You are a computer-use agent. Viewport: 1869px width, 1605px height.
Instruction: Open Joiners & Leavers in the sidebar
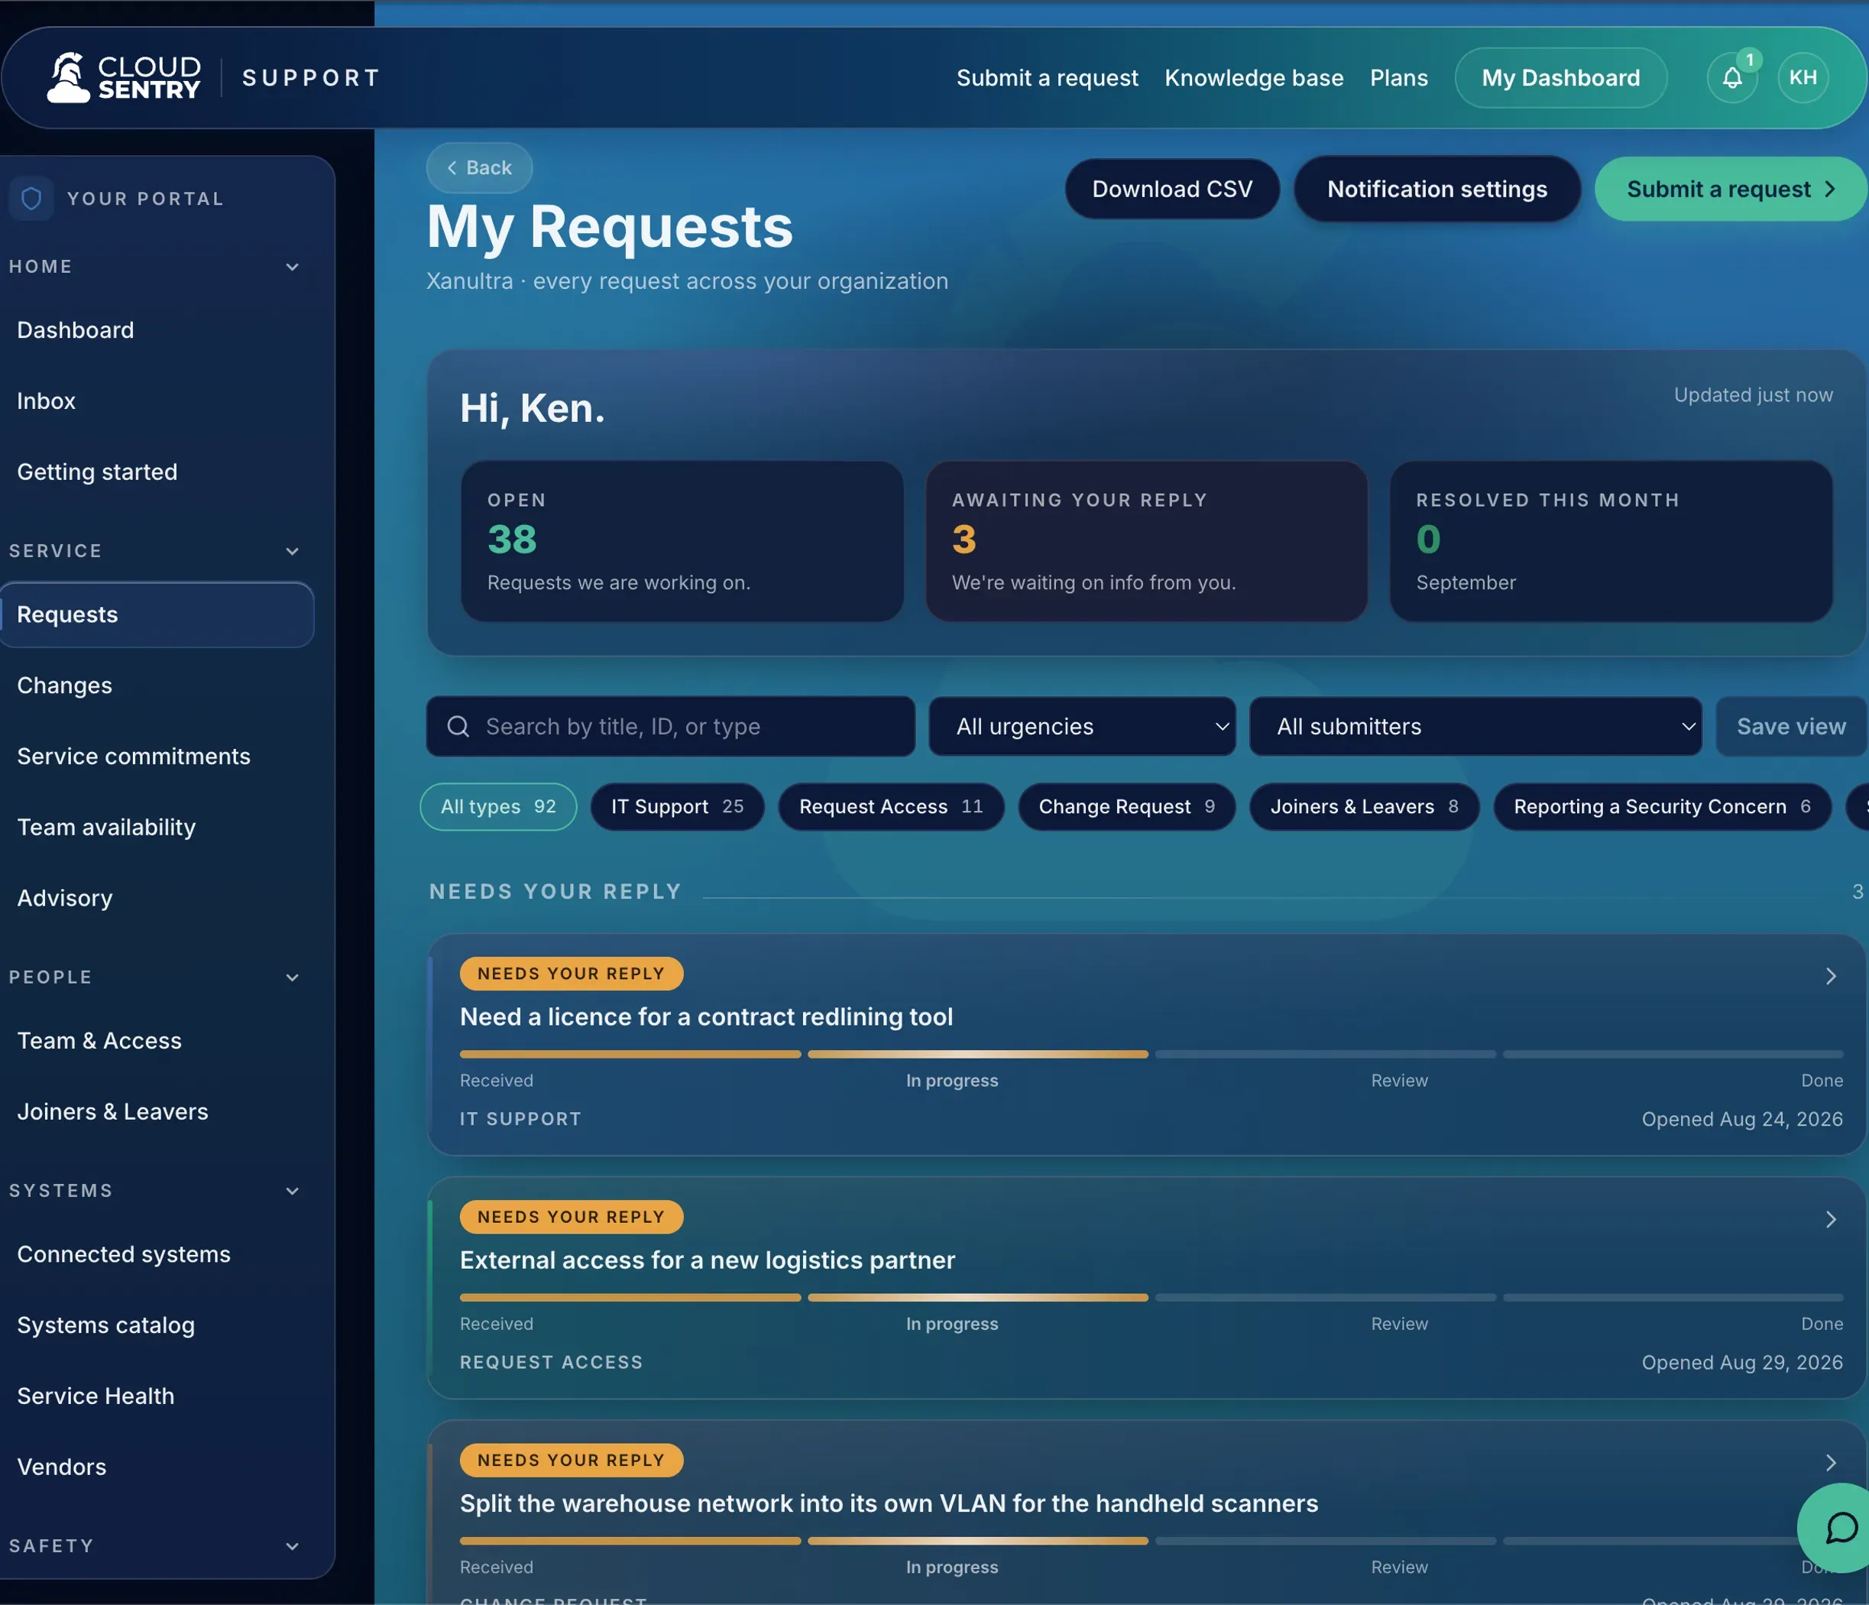click(x=113, y=1111)
